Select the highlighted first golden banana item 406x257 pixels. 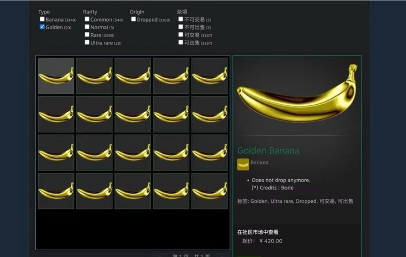tap(56, 76)
